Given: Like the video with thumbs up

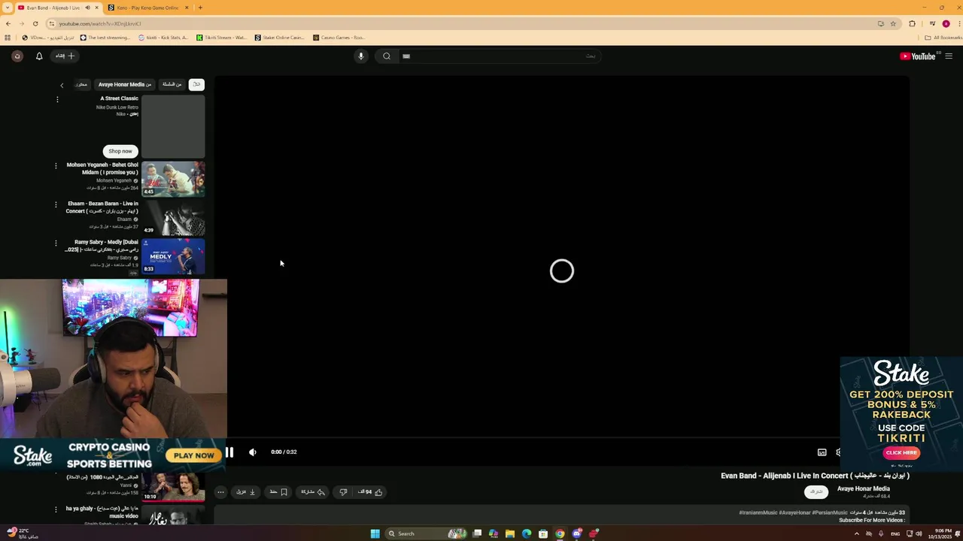Looking at the screenshot, I should 370,492.
